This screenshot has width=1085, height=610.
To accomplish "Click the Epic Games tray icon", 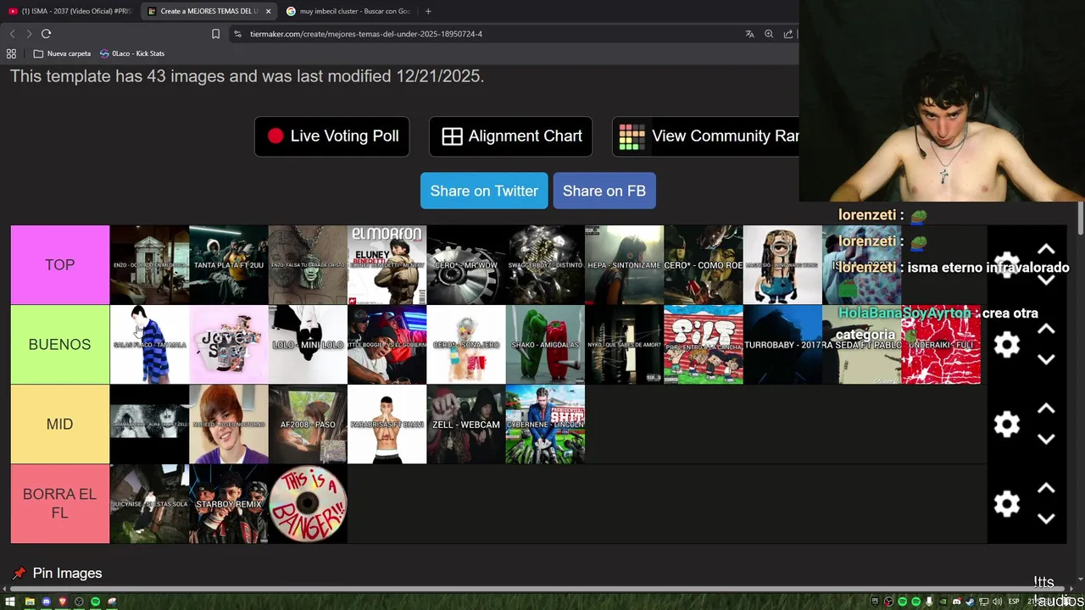I will point(876,602).
